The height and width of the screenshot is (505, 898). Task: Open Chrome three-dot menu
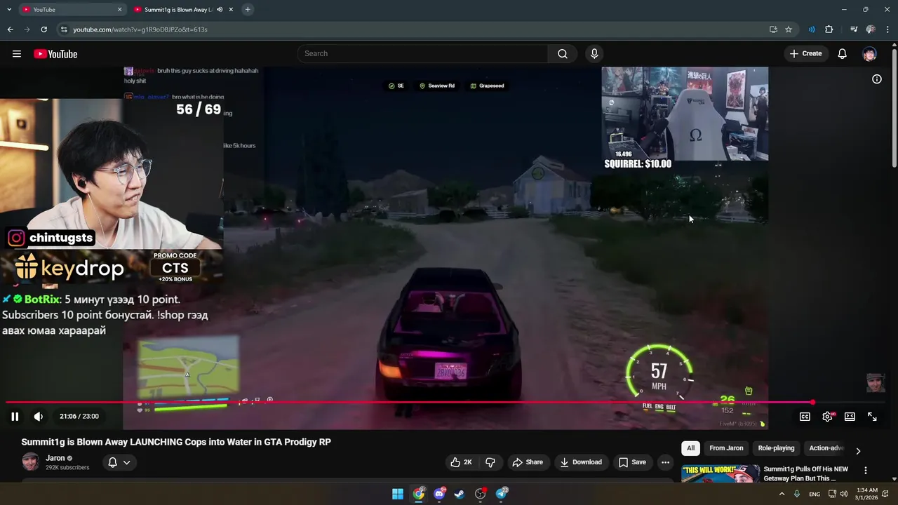(887, 29)
